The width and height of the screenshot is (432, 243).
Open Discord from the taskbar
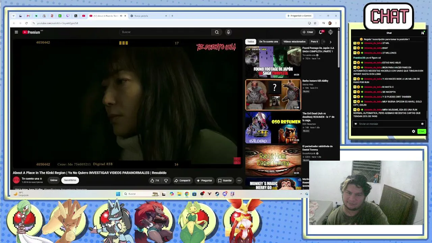(x=225, y=194)
